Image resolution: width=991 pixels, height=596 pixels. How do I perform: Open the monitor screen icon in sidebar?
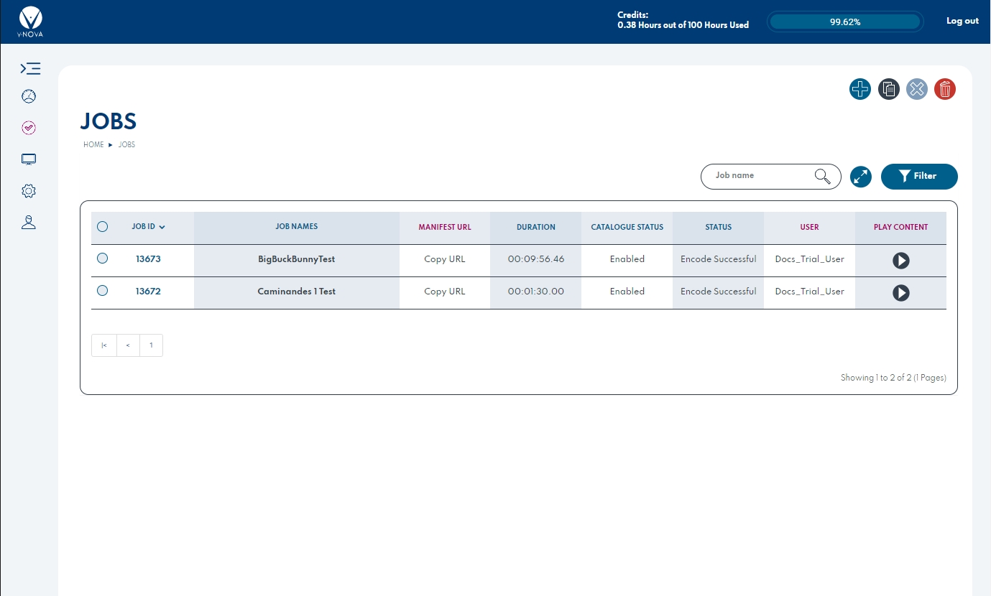click(29, 159)
